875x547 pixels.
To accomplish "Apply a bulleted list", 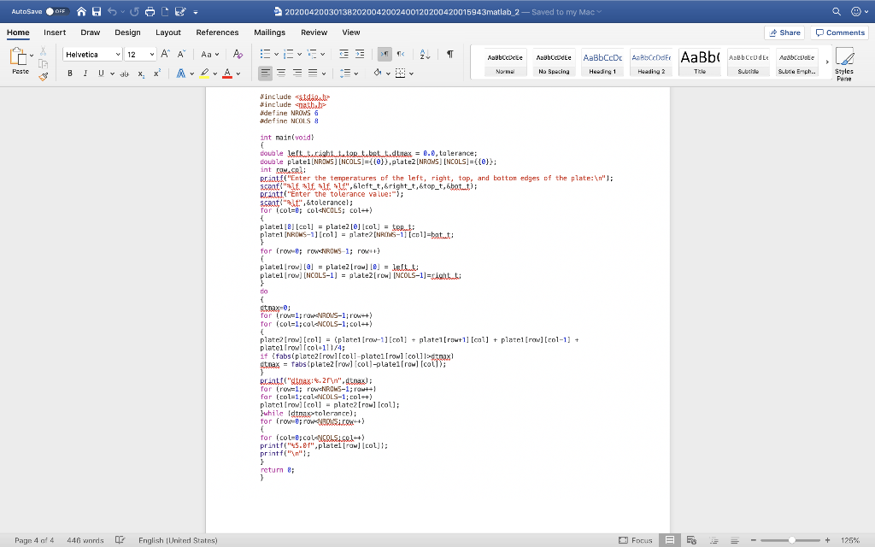I will [266, 54].
